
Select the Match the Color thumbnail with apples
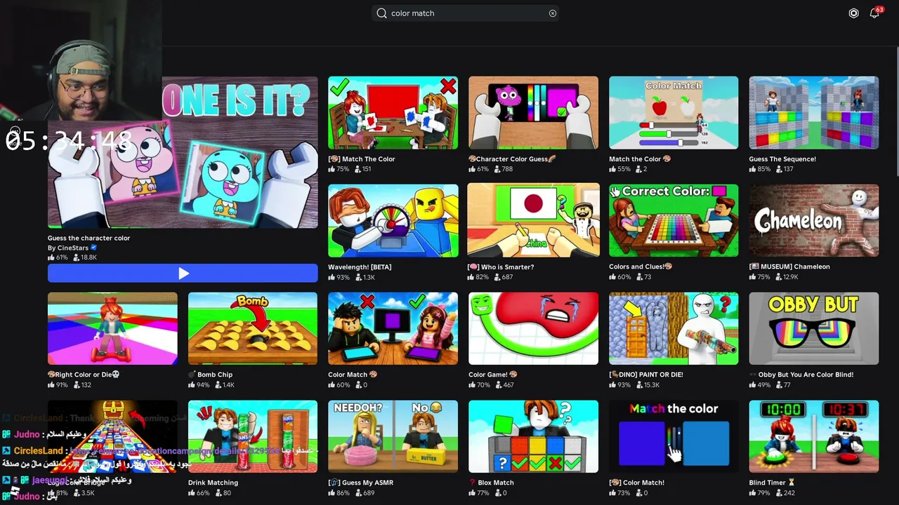click(674, 113)
